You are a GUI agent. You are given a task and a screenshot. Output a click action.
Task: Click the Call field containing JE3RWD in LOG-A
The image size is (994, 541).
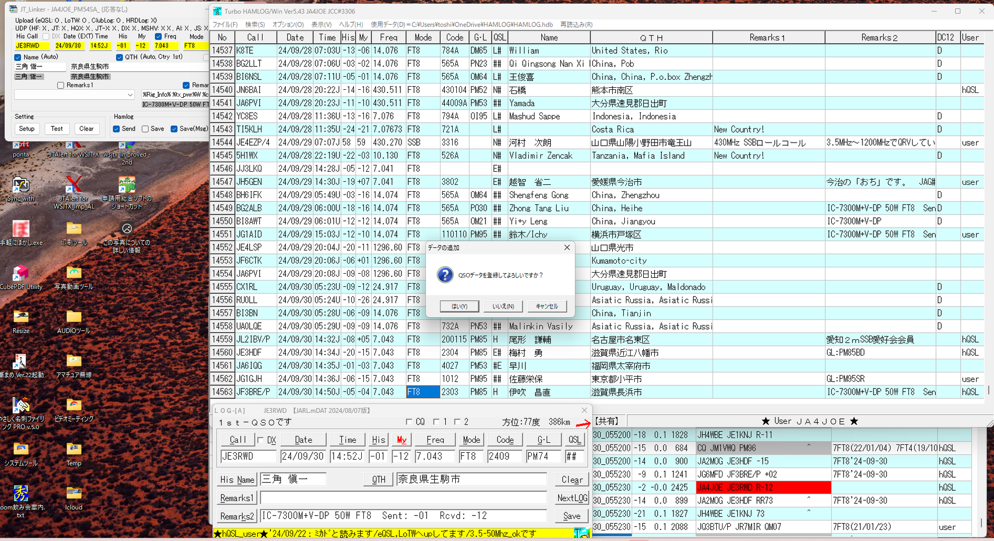[249, 456]
